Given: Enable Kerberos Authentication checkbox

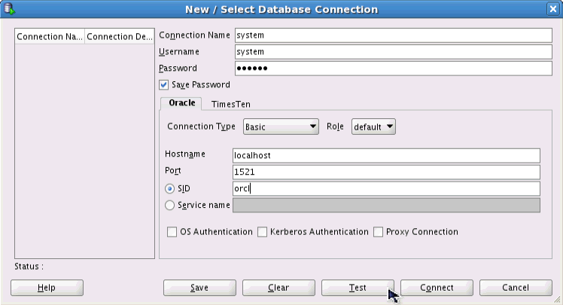Looking at the screenshot, I should [x=263, y=232].
